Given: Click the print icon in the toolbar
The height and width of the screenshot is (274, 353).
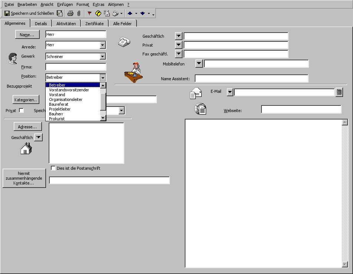Looking at the screenshot, I should pos(70,13).
